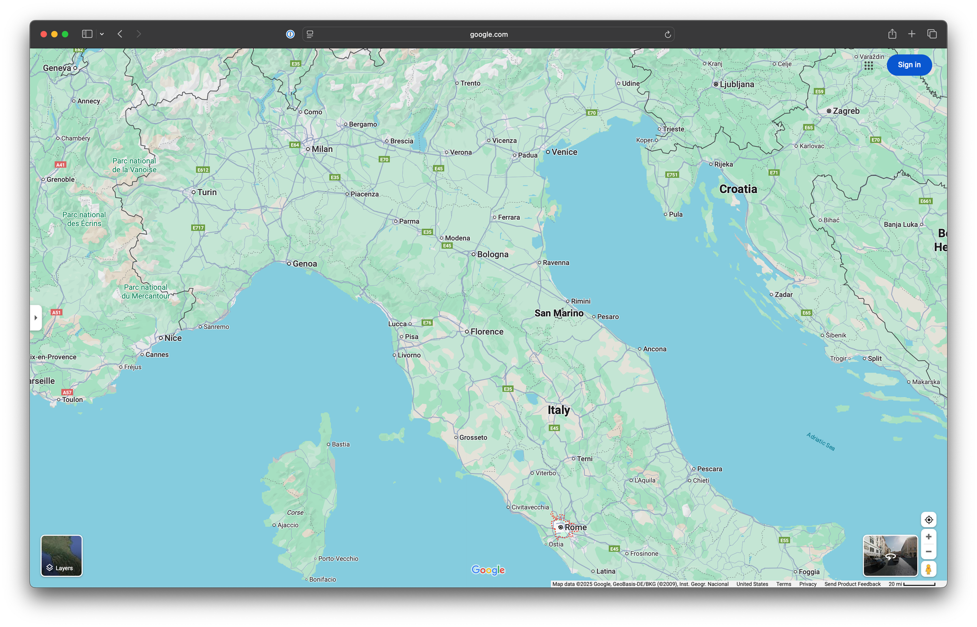Click the Pisa city label
This screenshot has width=977, height=627.
[411, 336]
